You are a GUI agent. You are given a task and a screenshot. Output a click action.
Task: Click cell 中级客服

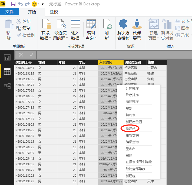135,73
